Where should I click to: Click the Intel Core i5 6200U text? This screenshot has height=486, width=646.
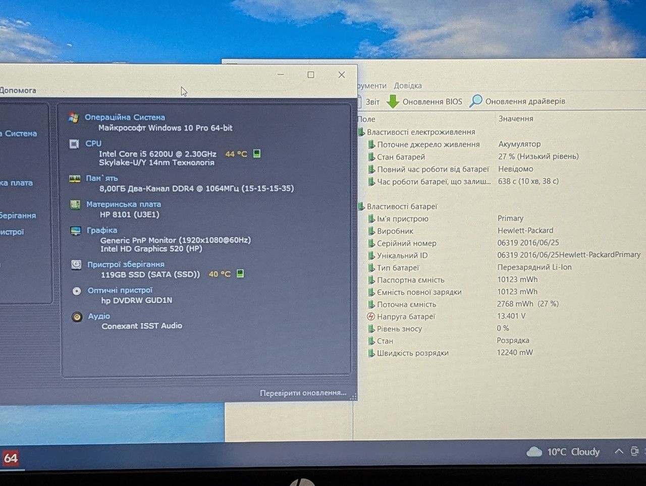pos(157,154)
